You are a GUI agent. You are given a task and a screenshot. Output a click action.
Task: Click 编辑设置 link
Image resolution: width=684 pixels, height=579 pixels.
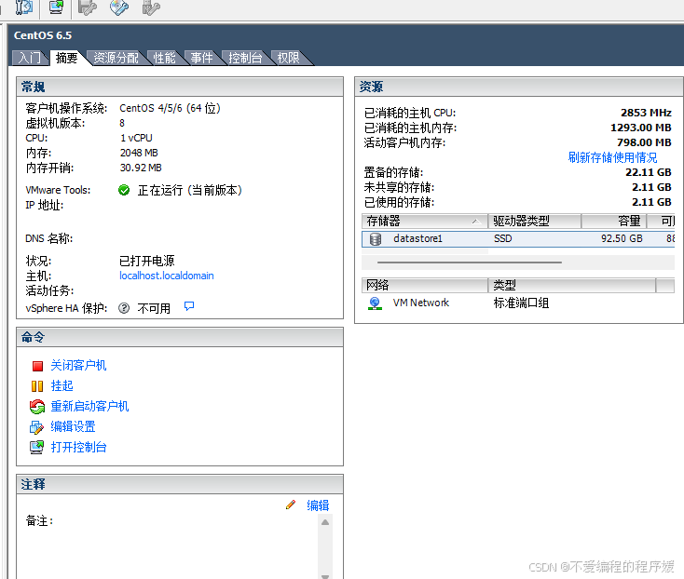(73, 427)
